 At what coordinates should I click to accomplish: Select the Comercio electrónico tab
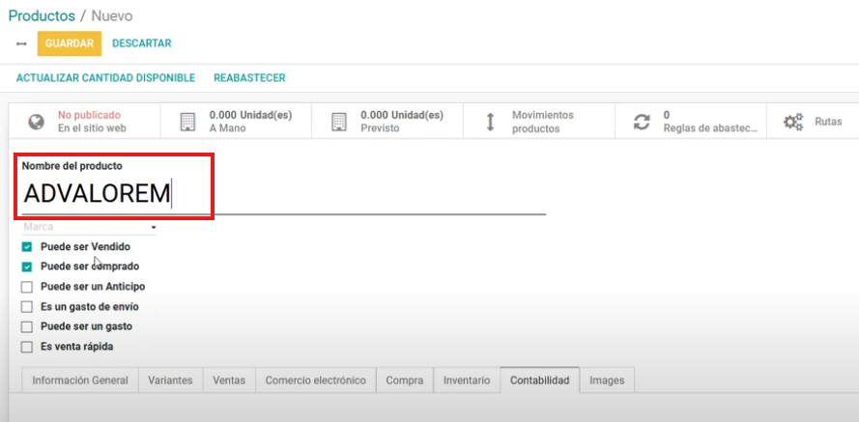[x=315, y=380]
